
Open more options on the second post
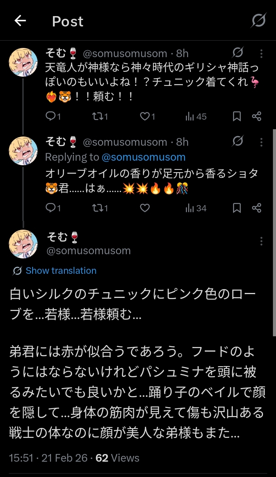pyautogui.click(x=261, y=142)
